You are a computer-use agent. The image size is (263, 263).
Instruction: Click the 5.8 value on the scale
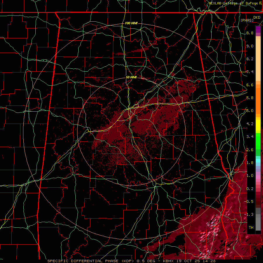point(250,98)
